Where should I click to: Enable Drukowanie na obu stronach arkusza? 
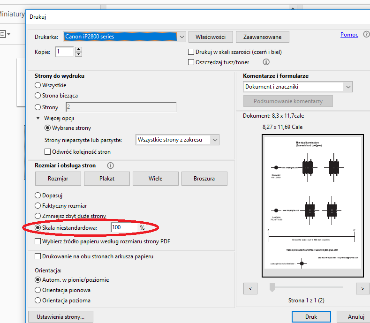click(38, 256)
